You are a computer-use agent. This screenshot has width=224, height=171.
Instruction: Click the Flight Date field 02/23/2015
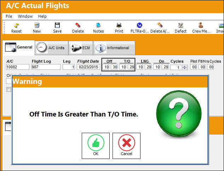88,67
